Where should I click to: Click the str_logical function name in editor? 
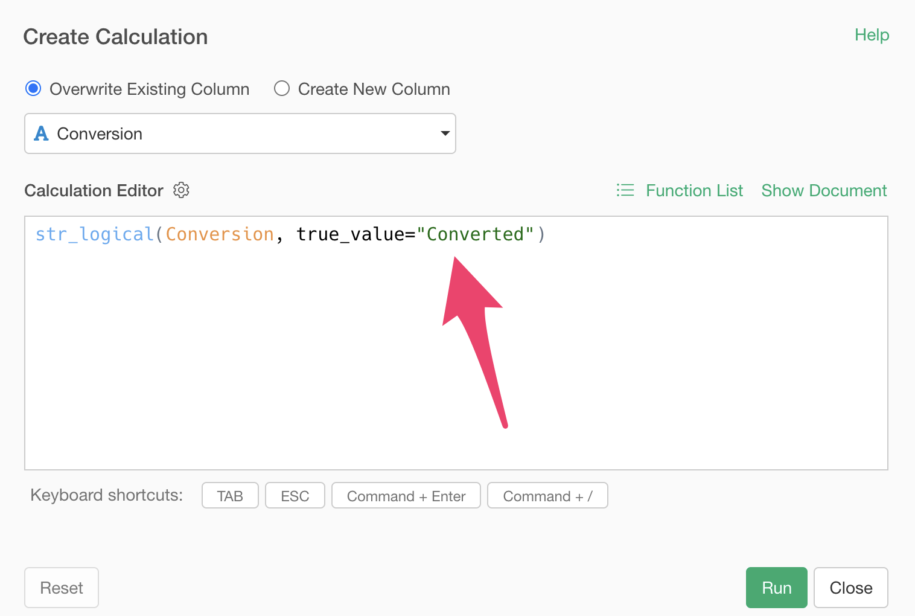pos(95,234)
